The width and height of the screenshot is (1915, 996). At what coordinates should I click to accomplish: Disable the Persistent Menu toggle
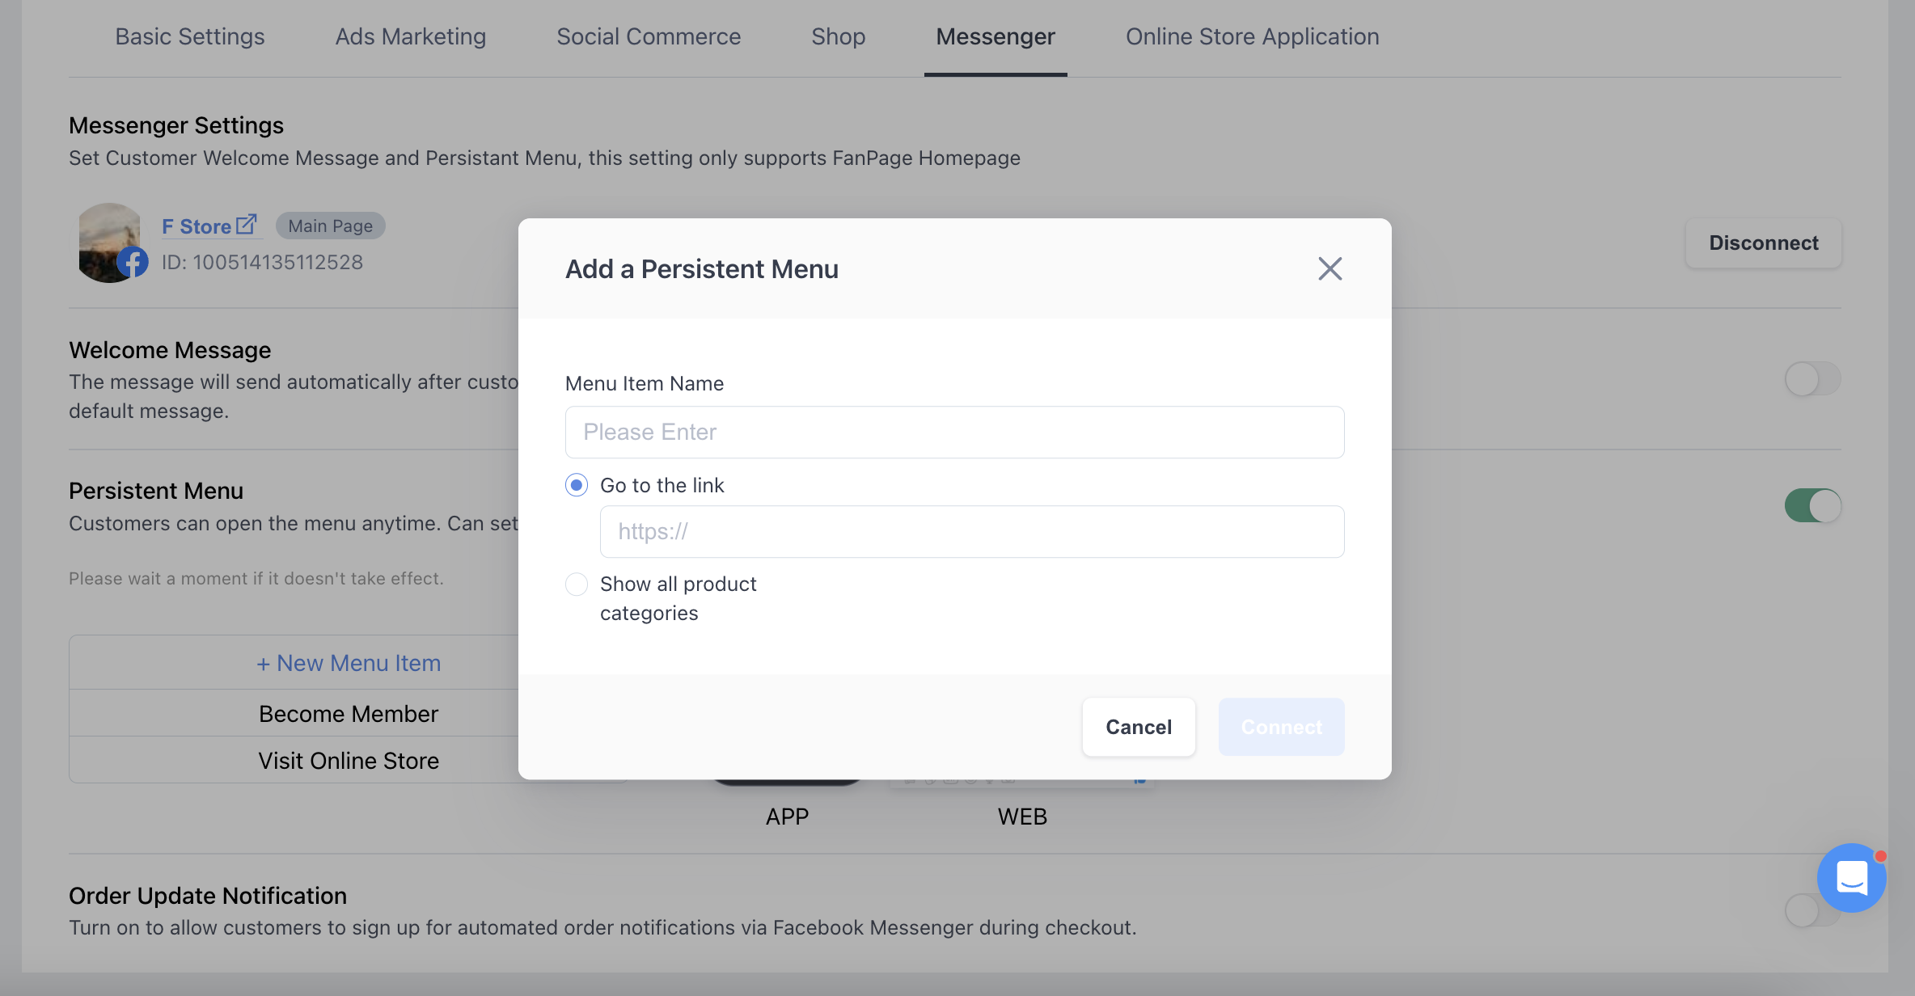pos(1811,505)
